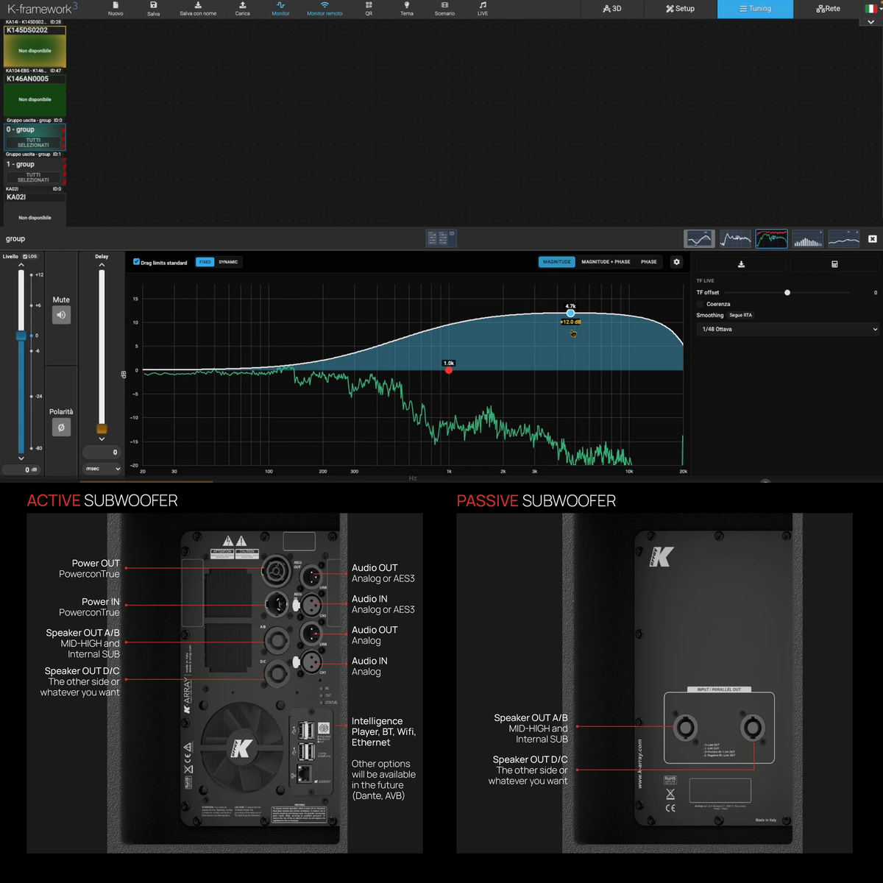The width and height of the screenshot is (883, 883).
Task: Show the white response curve view thumbnail
Action: [x=735, y=238]
